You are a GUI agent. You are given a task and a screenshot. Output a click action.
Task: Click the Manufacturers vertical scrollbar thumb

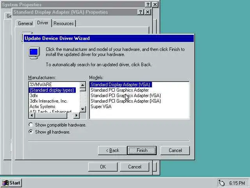click(x=82, y=89)
